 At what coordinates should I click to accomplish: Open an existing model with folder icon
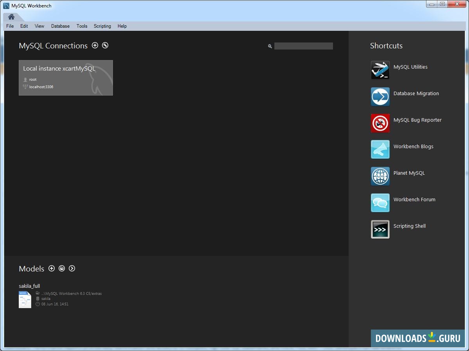(x=62, y=268)
